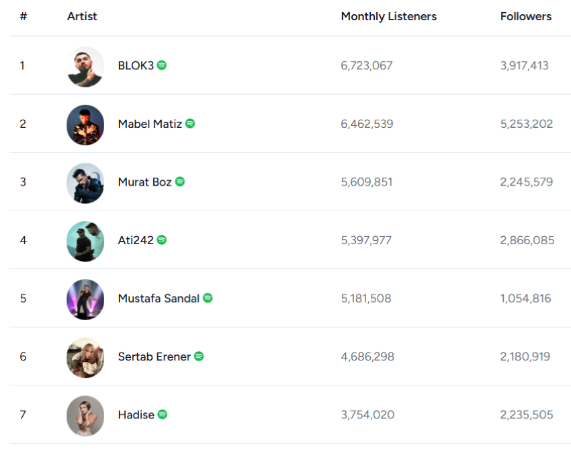This screenshot has height=450, width=571.
Task: Click the Spotify icon next to BLOK3
Action: point(162,65)
